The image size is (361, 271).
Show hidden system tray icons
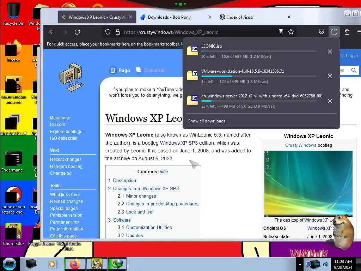pos(300,264)
